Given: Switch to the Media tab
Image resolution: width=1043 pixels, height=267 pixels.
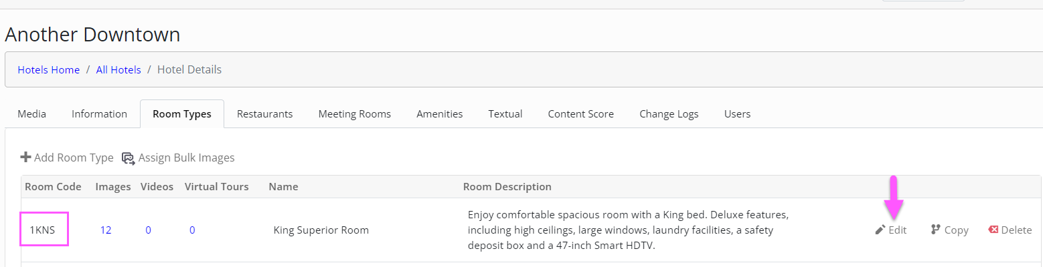Looking at the screenshot, I should (32, 114).
